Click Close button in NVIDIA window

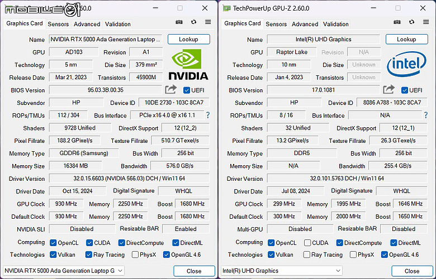pyautogui.click(x=194, y=271)
